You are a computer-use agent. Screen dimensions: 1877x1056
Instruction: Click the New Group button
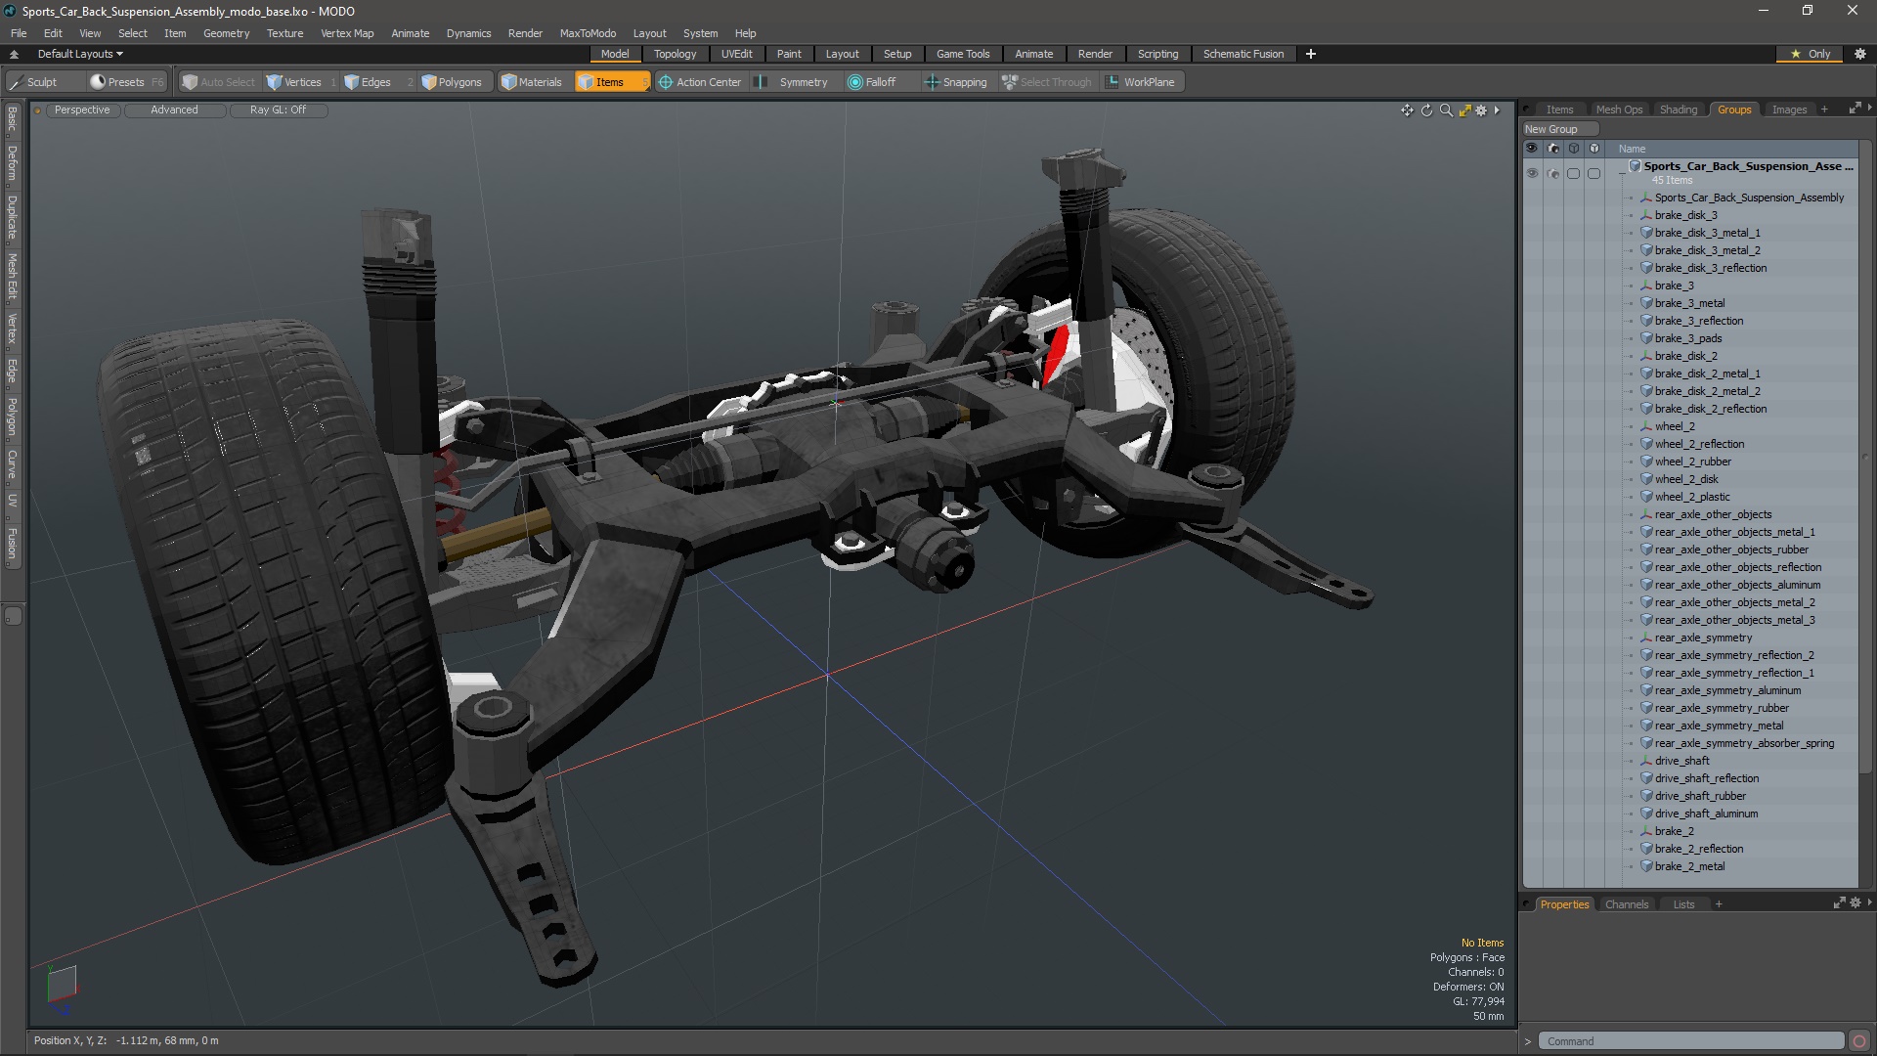pos(1551,129)
